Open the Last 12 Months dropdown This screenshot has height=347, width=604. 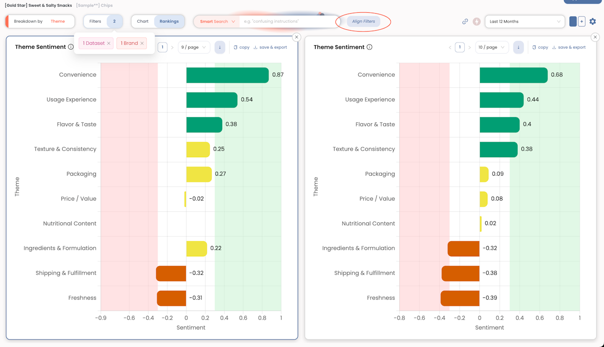[525, 22]
